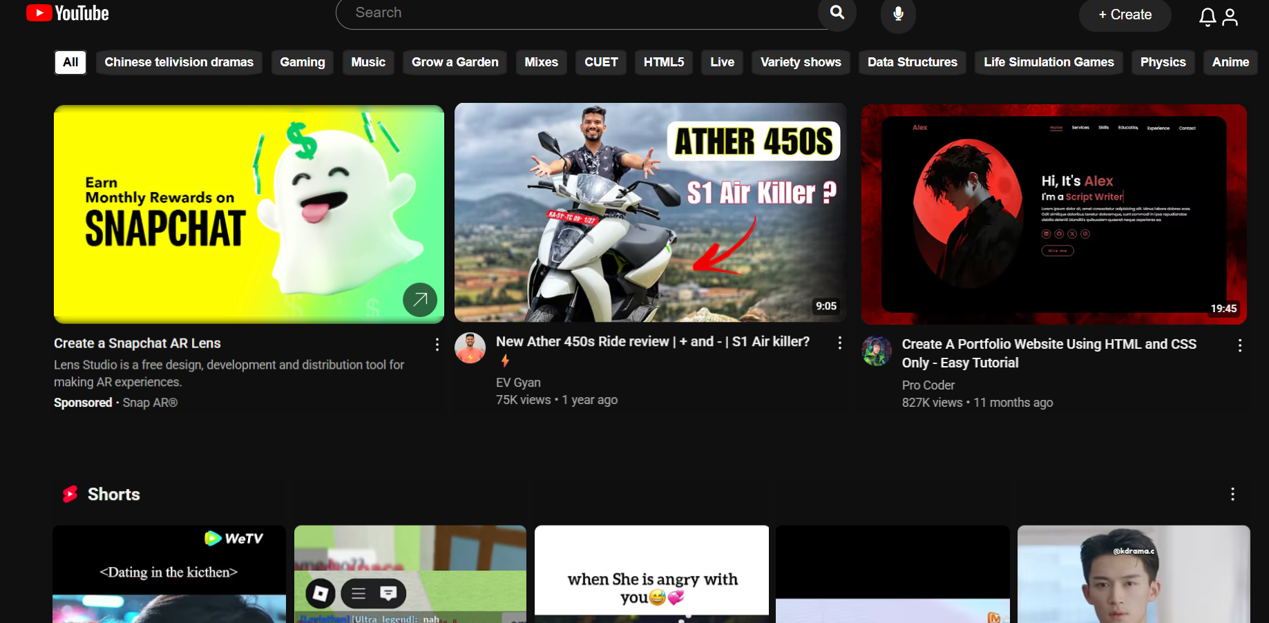Open the Create a Snapchat AR Lens link

coord(137,343)
